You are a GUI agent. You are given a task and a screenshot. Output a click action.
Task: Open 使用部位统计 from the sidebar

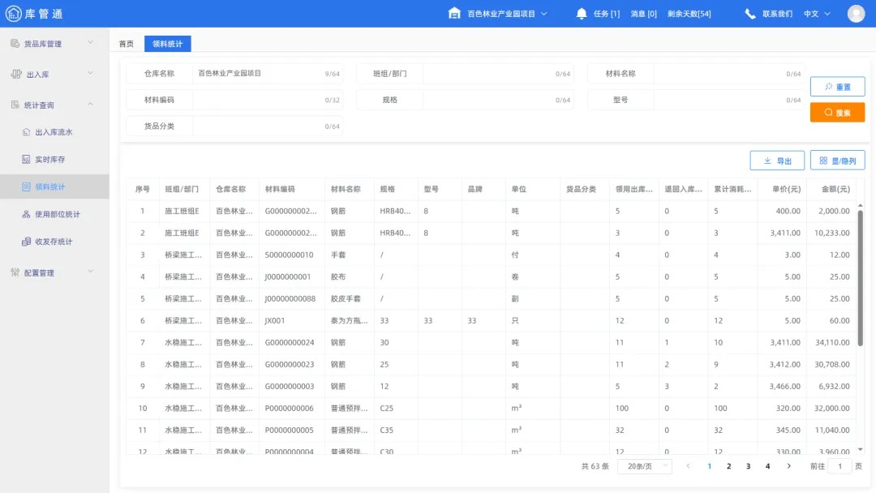click(x=28, y=214)
